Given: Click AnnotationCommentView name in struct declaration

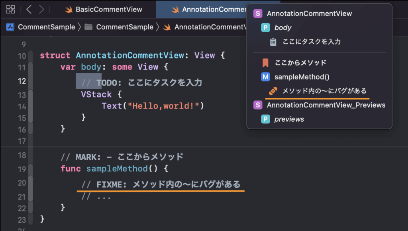Looking at the screenshot, I should (x=130, y=55).
